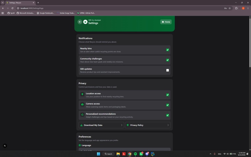Screen dimensions: 251x157
Task: Open the password manager key icon
Action: (225, 8)
